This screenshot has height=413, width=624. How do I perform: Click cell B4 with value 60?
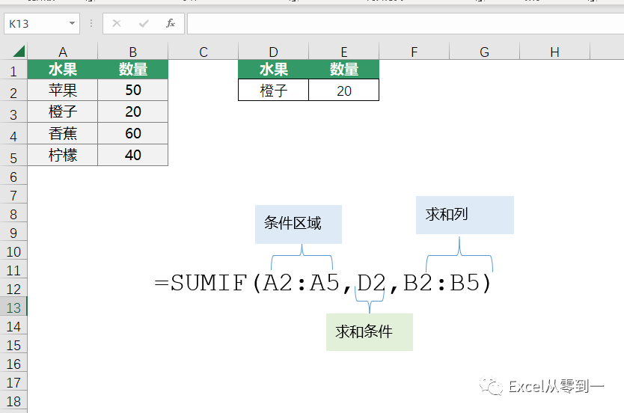133,133
